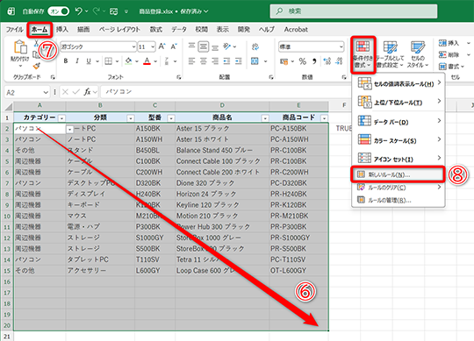Click the Insert function fx icon

click(x=88, y=92)
